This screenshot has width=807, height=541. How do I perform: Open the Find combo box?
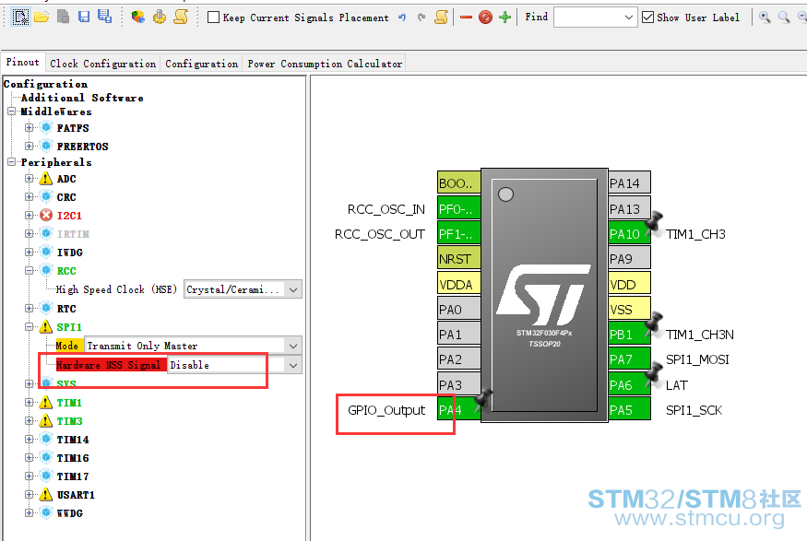(x=596, y=18)
